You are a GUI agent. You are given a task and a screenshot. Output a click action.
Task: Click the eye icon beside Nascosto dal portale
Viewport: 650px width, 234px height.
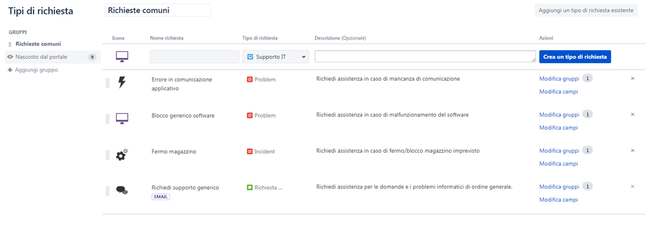pos(10,57)
